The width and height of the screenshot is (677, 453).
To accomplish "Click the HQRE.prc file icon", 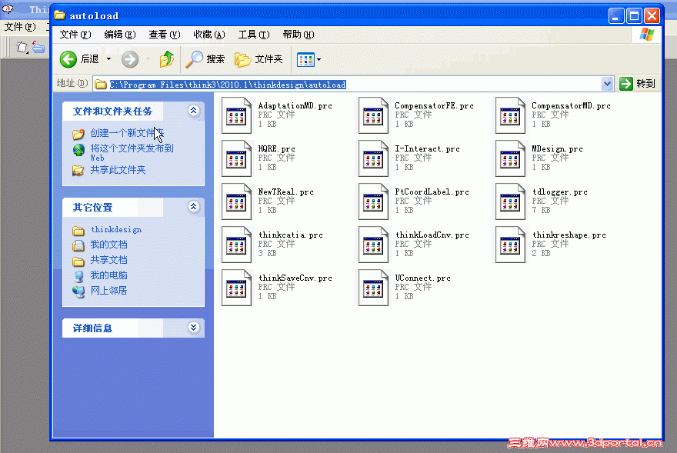I will coord(236,158).
